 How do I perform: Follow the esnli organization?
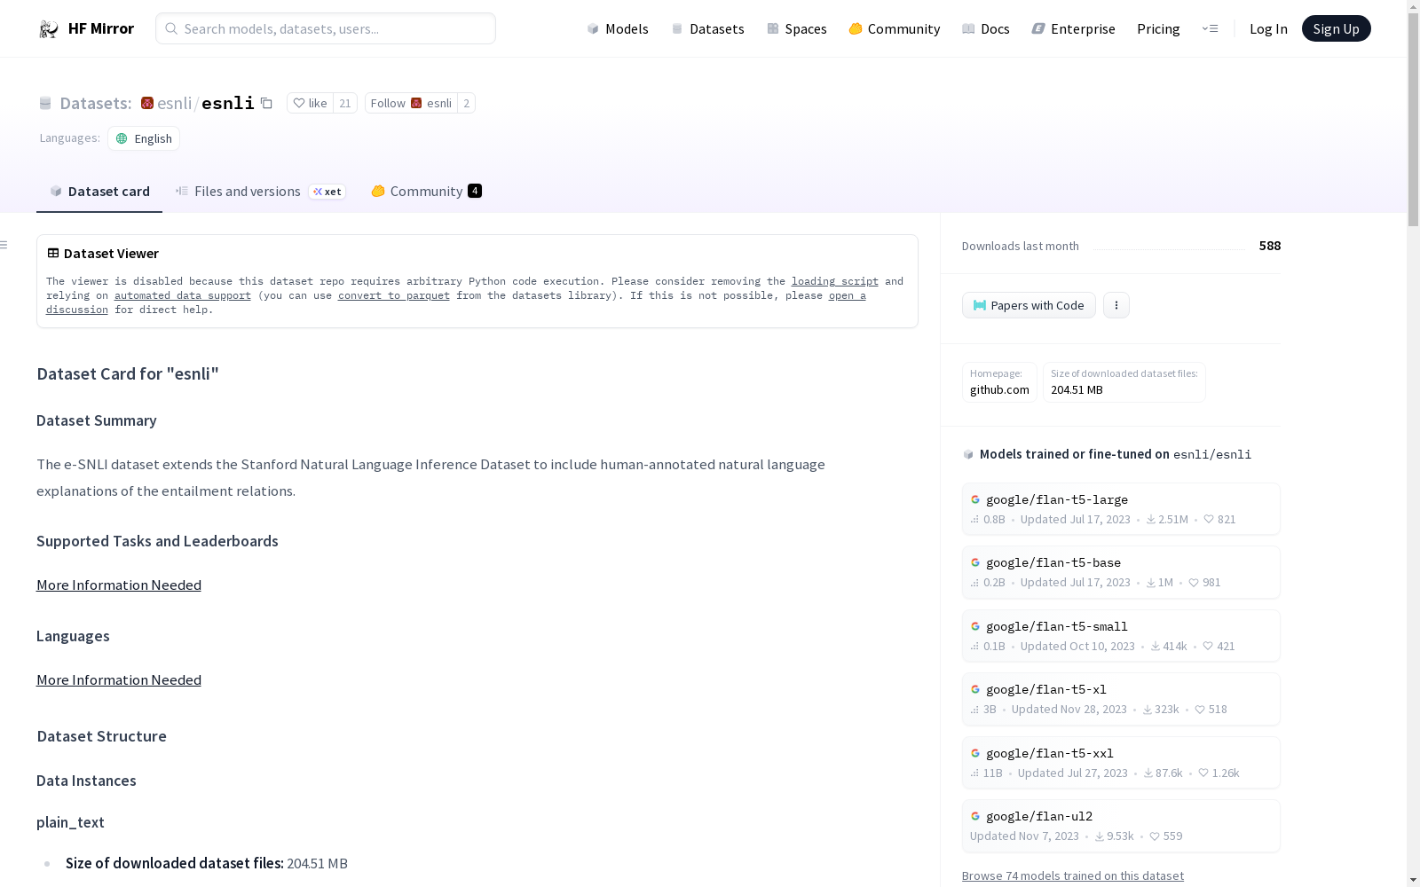point(411,103)
